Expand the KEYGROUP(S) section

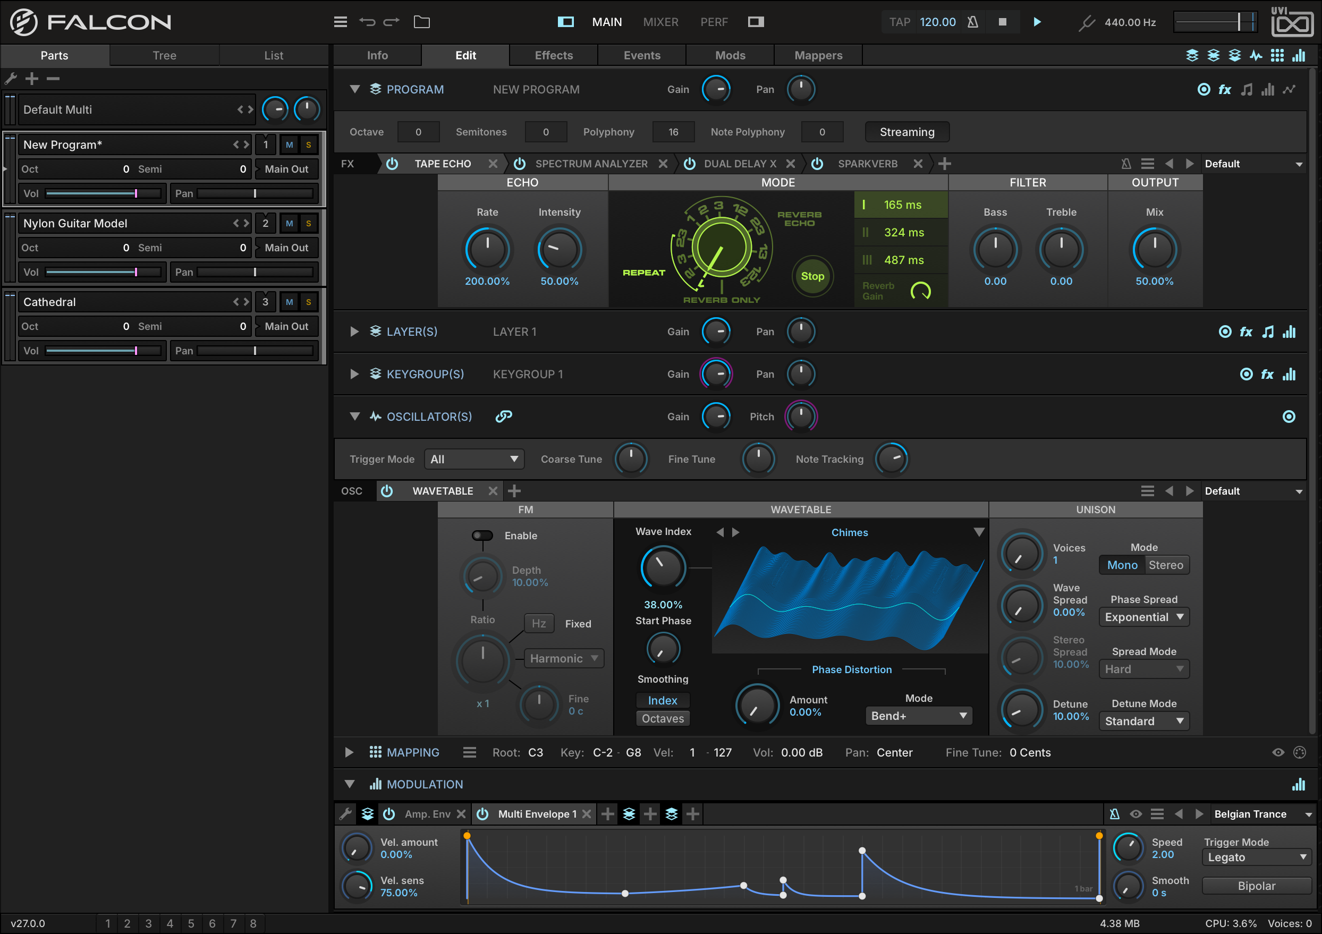(354, 375)
